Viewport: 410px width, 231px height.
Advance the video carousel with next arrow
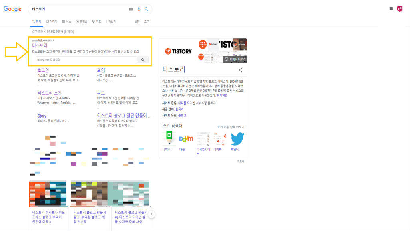coord(151,214)
